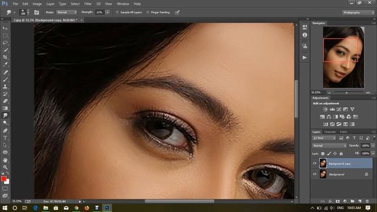
Task: Select the Horizontal Type tool
Action: [5, 138]
